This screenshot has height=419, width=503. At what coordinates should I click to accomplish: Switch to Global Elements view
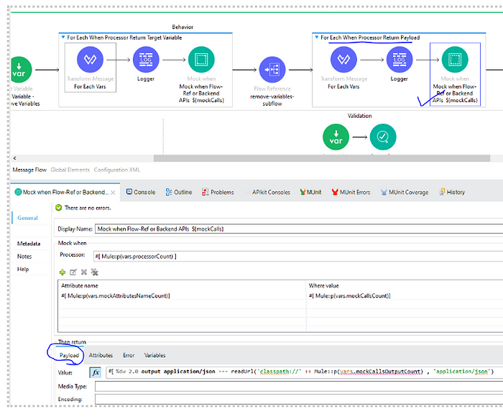(70, 170)
